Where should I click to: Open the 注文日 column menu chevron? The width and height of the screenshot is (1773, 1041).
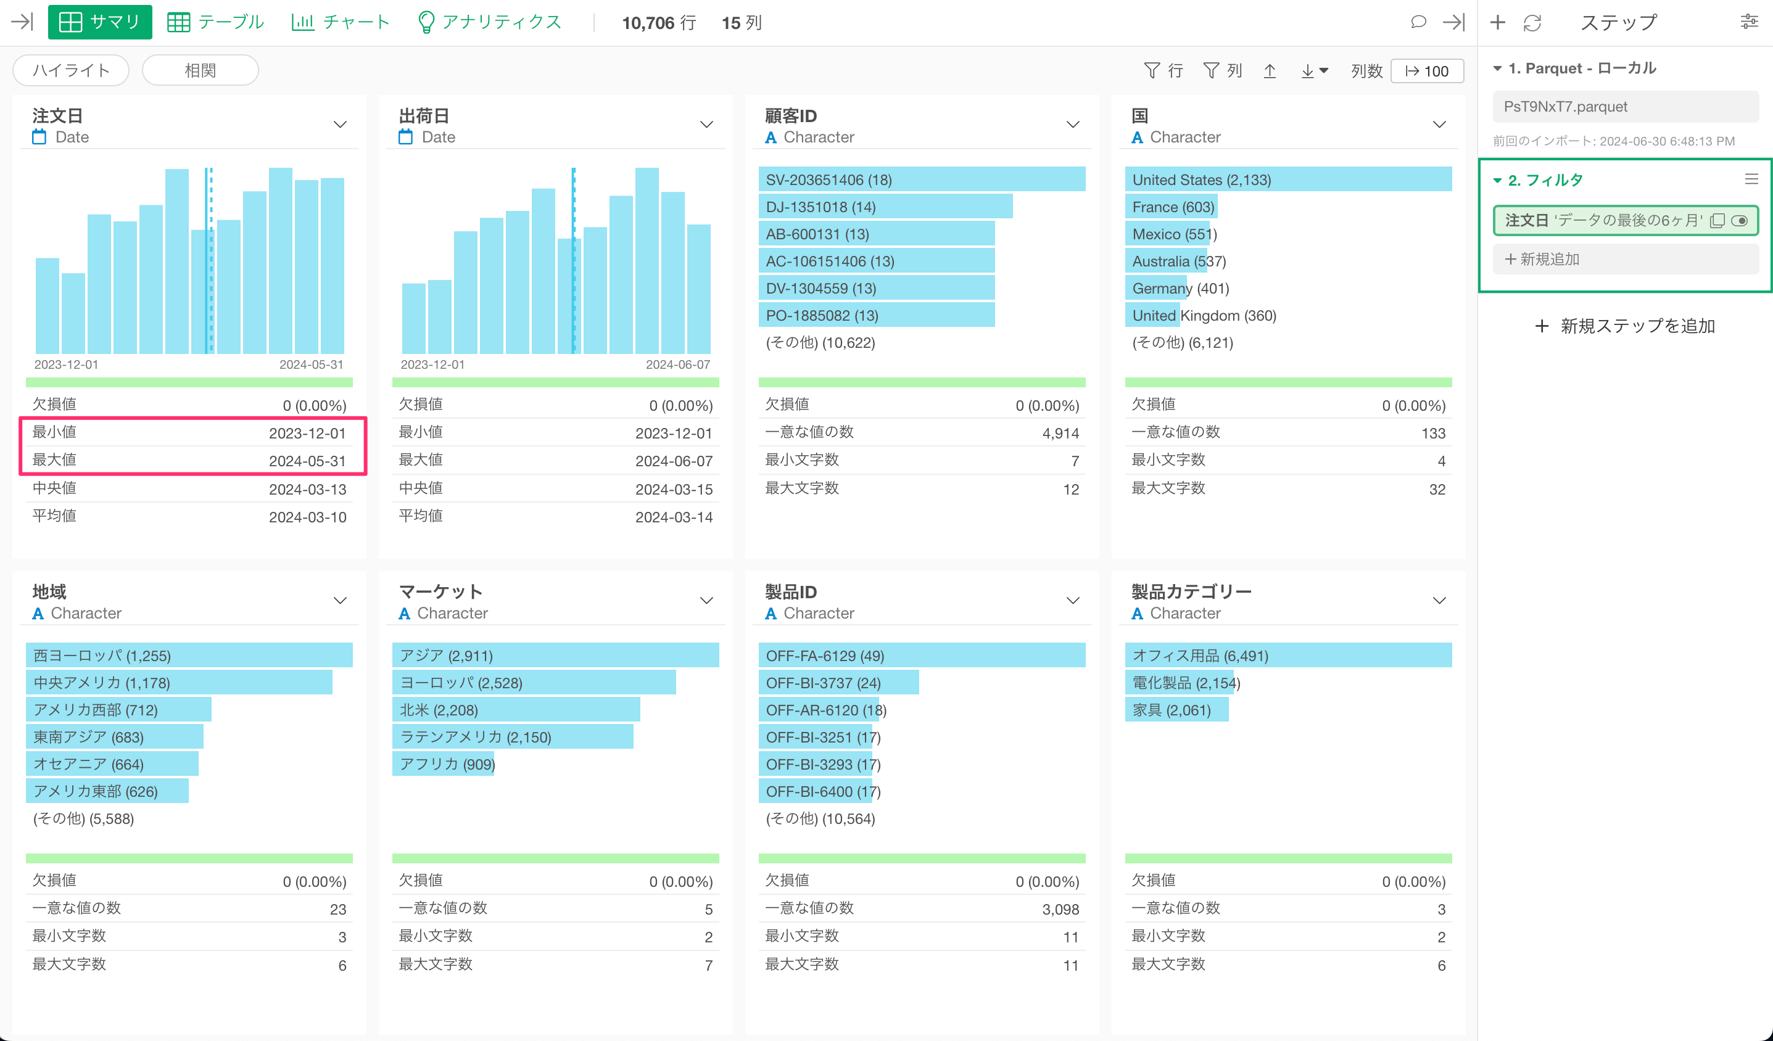tap(341, 125)
